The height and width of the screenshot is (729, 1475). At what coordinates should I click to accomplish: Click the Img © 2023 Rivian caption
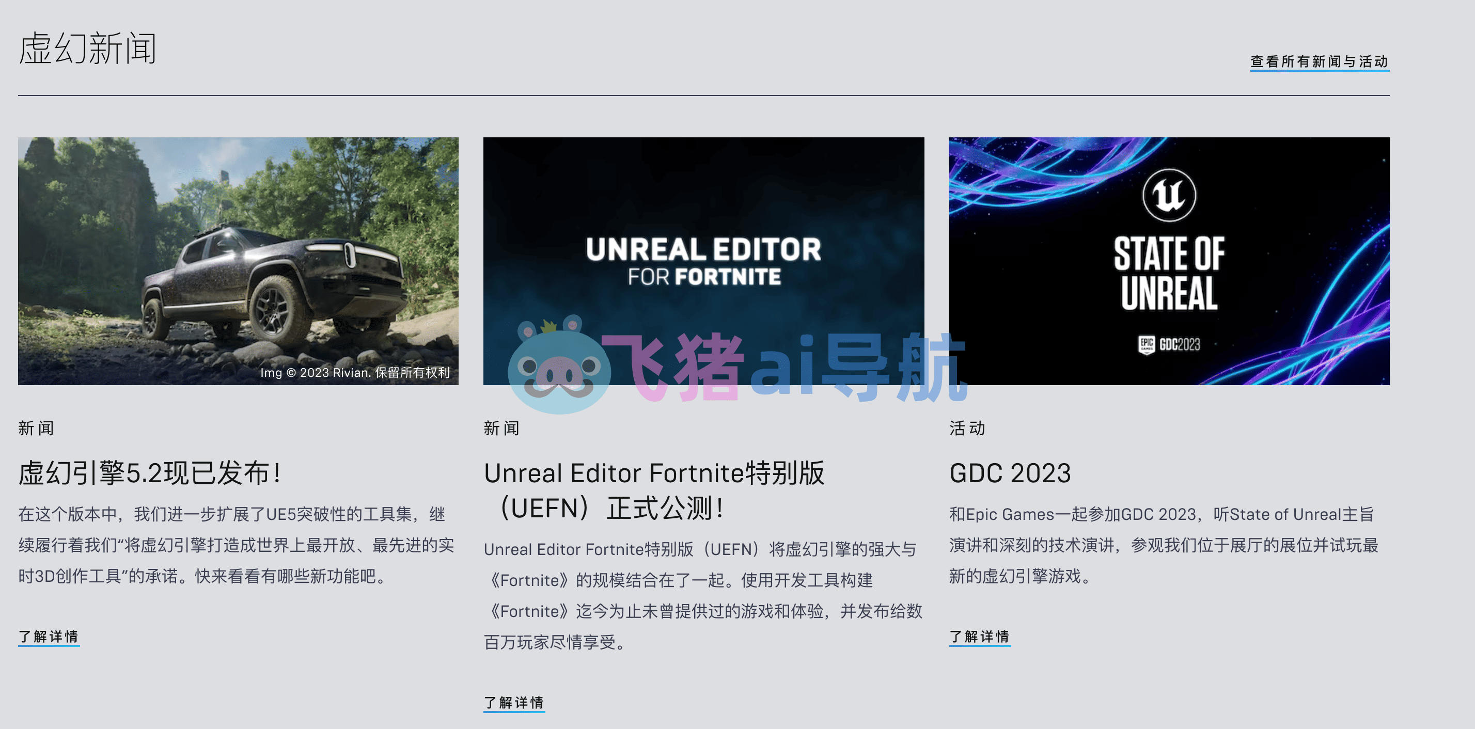pos(355,373)
